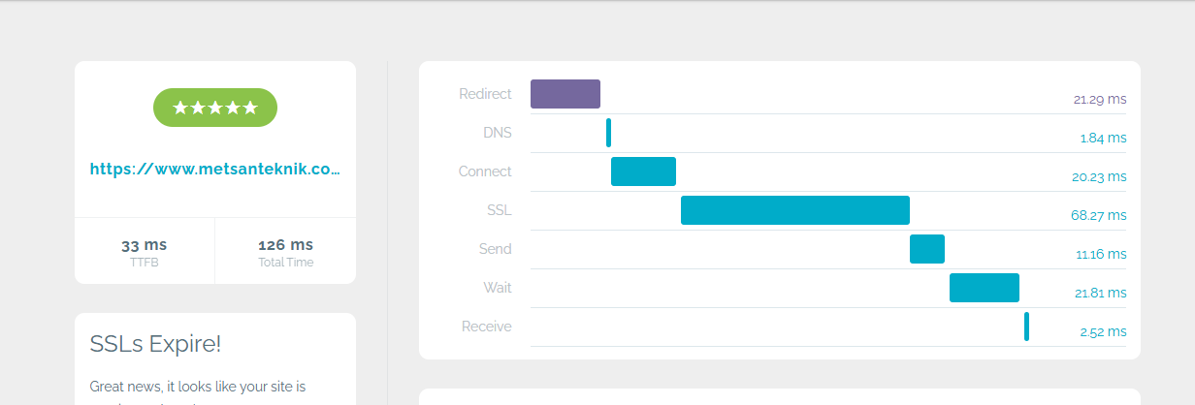Click the SSLs Expire! heading

tap(155, 344)
